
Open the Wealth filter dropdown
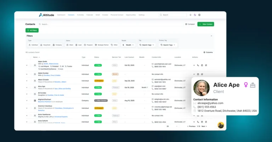[x=128, y=45]
